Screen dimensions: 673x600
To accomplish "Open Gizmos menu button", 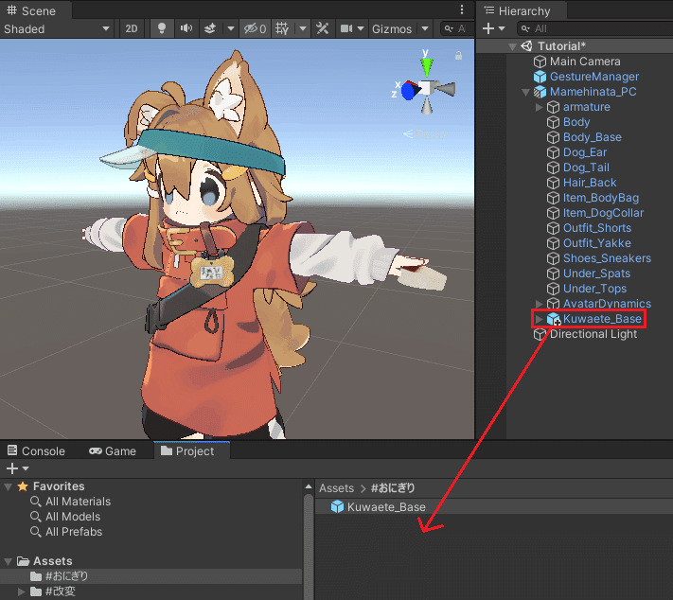I will [x=392, y=28].
